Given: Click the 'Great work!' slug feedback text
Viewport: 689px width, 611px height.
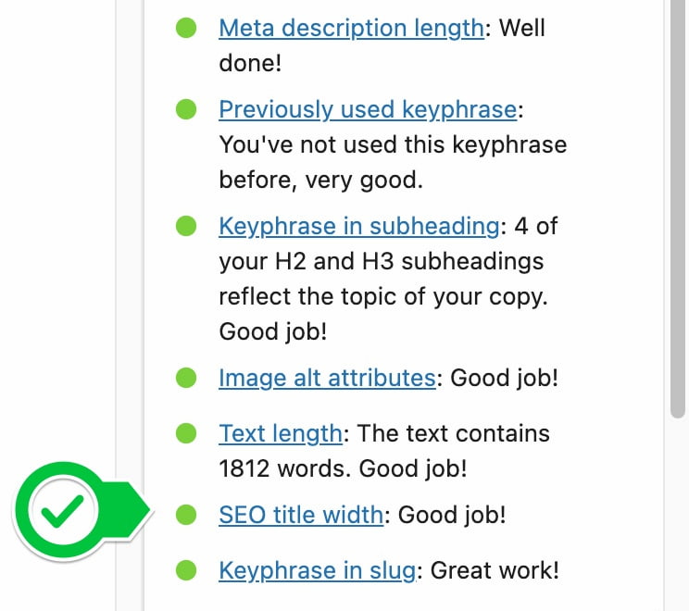Looking at the screenshot, I should 495,570.
